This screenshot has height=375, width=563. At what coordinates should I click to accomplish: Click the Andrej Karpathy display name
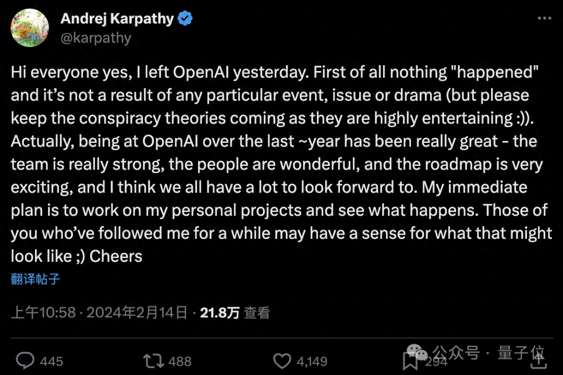coord(117,19)
